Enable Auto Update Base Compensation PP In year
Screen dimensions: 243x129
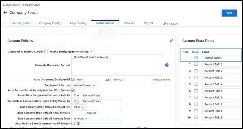tap(73, 123)
